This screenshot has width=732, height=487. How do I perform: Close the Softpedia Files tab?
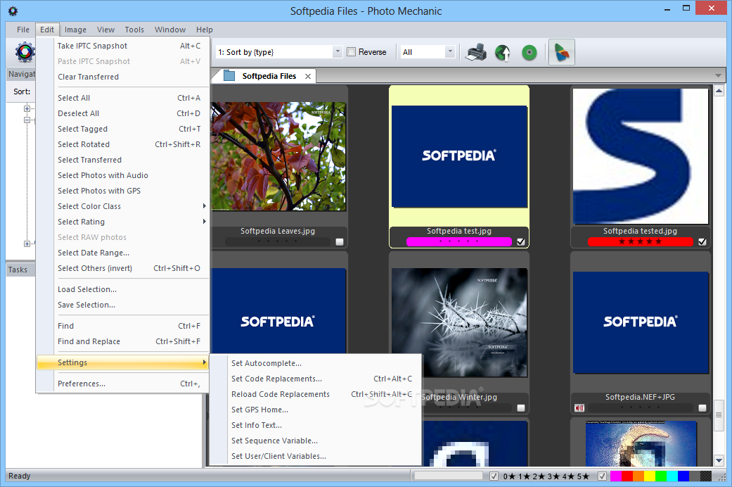click(308, 76)
